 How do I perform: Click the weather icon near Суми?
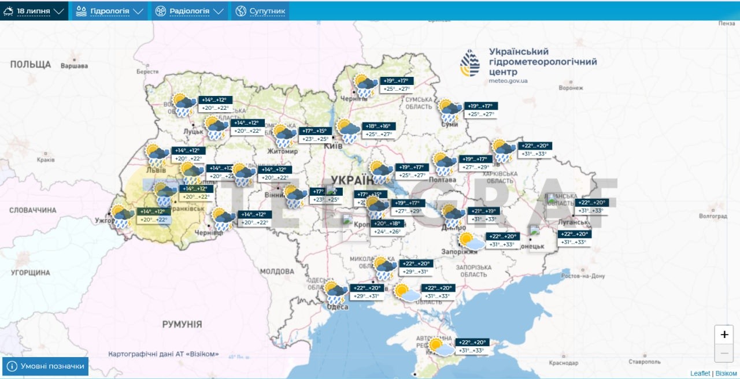coord(450,110)
